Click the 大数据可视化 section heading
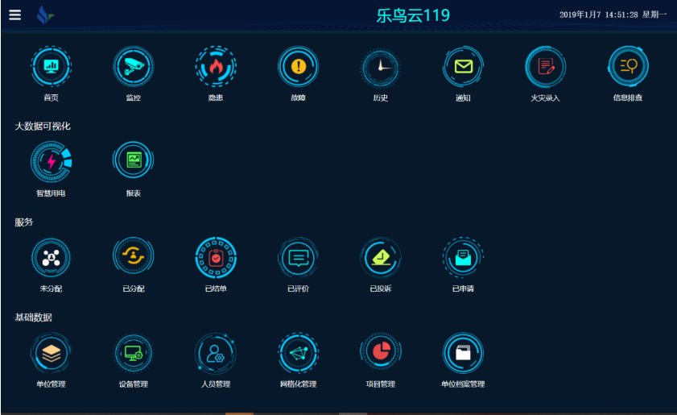This screenshot has width=677, height=415. [43, 127]
